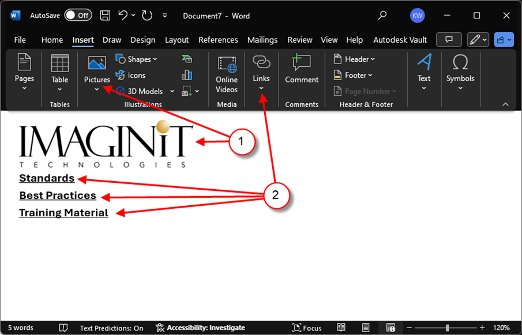This screenshot has width=522, height=335.
Task: Open the Autodesk Vault tab
Action: click(x=400, y=40)
